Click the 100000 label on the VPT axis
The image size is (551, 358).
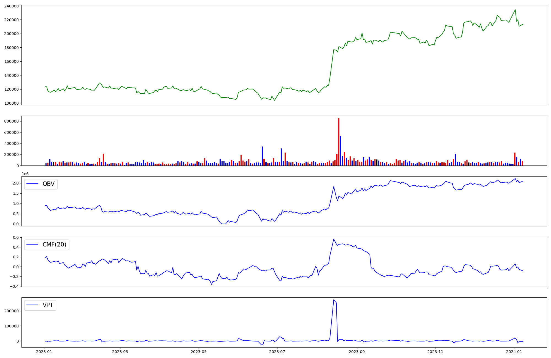pos(12,326)
